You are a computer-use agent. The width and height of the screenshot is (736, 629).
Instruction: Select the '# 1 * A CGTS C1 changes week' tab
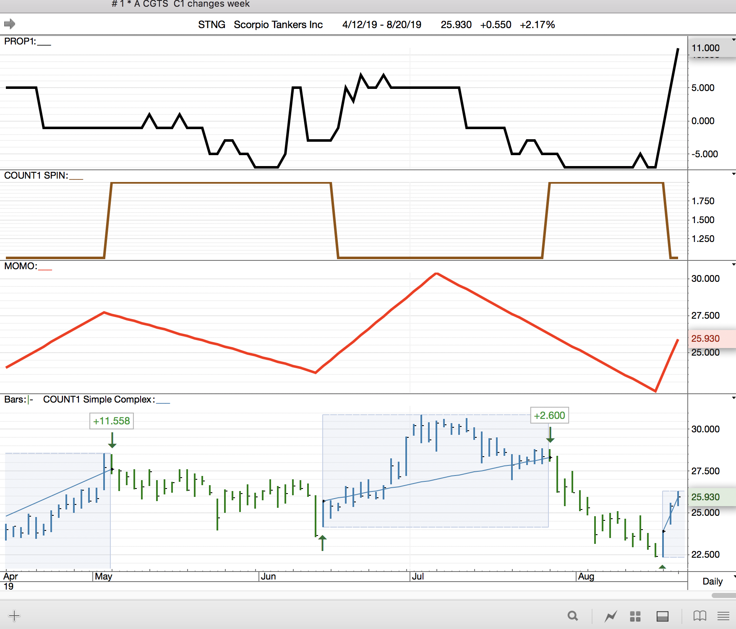click(x=181, y=4)
